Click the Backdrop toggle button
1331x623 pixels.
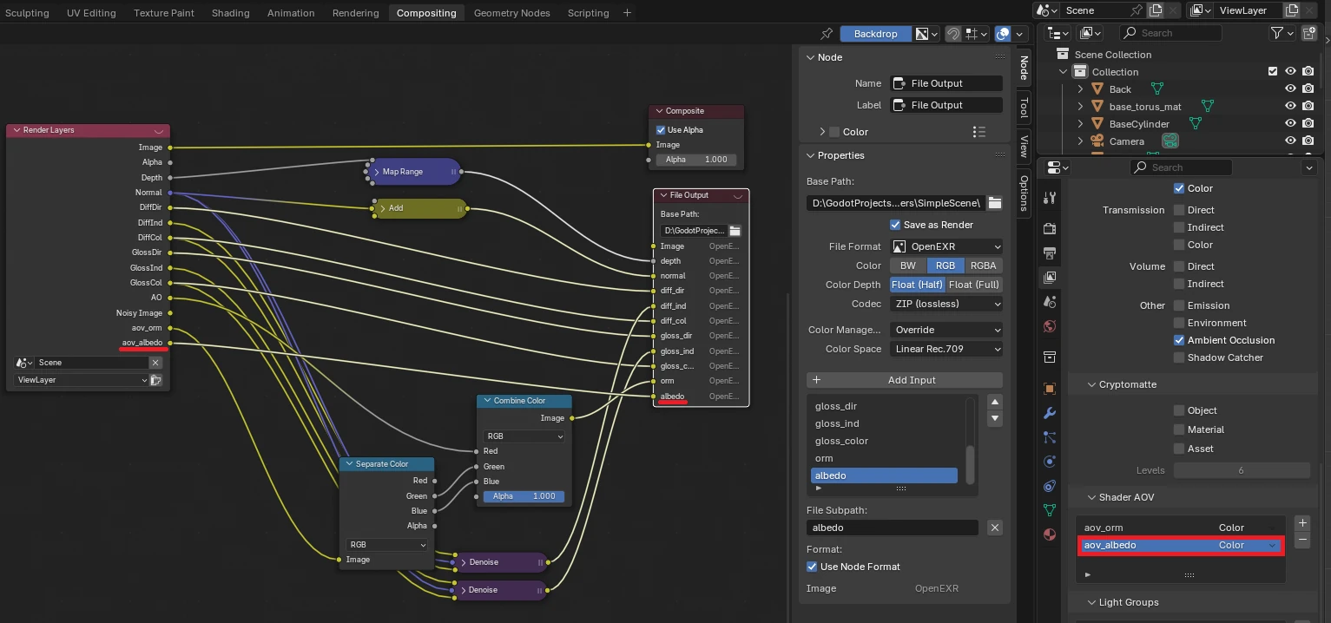coord(876,33)
